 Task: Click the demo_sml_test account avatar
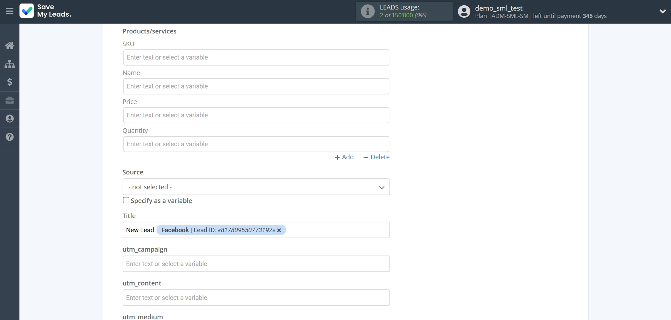tap(463, 11)
